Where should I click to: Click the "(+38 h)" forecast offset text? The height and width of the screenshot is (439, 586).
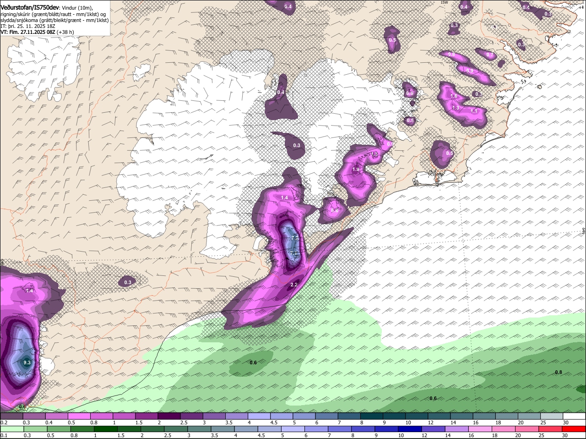pos(65,32)
